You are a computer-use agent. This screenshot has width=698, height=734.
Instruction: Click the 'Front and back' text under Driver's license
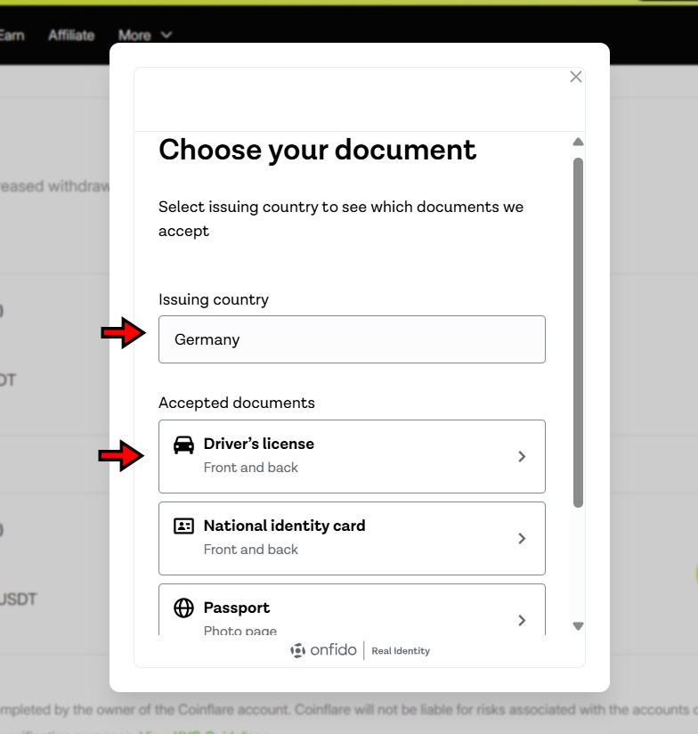pyautogui.click(x=251, y=468)
